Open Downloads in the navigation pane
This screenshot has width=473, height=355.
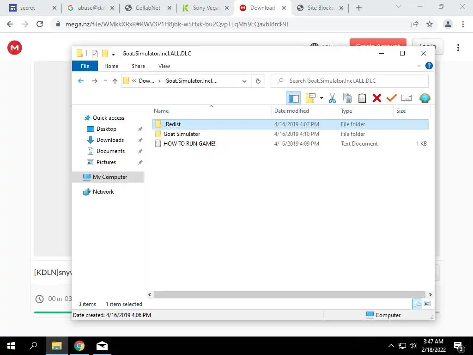pyautogui.click(x=110, y=140)
